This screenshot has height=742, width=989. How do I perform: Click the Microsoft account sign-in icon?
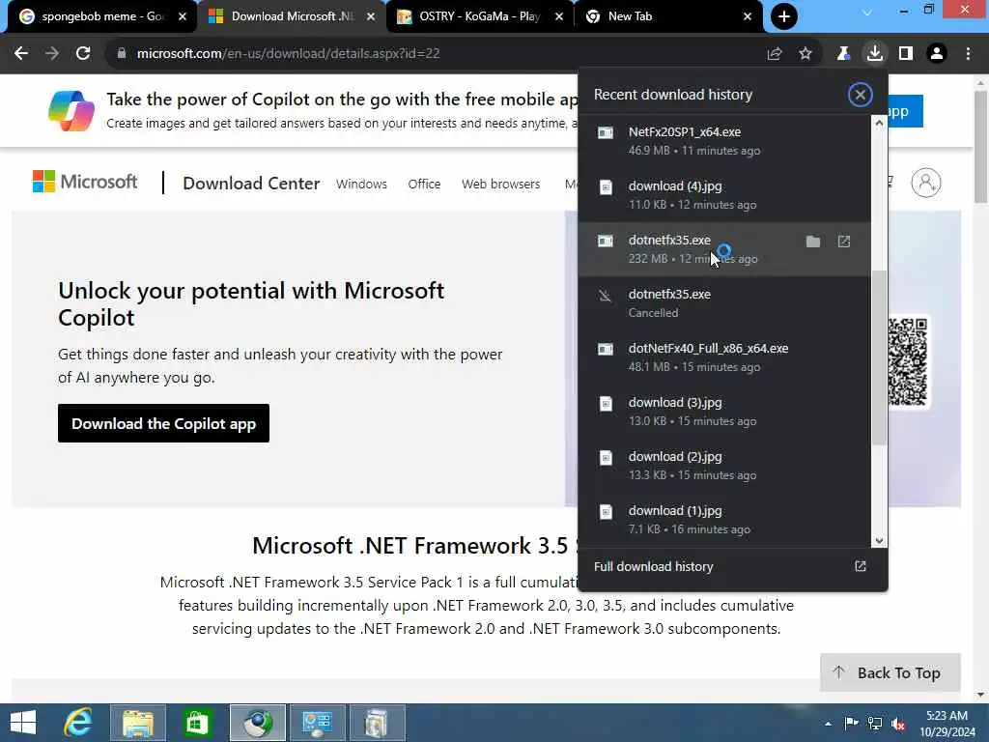pyautogui.click(x=926, y=183)
